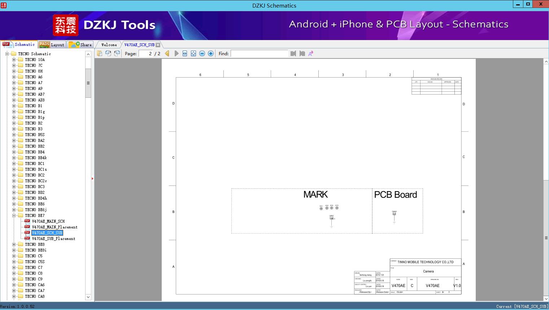
Task: Select the TECNO A9 folder
Action: pyautogui.click(x=34, y=88)
